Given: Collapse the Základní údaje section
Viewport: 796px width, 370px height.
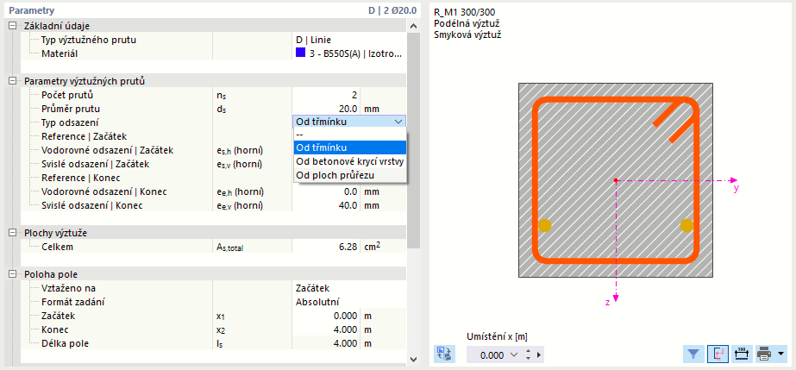Looking at the screenshot, I should [13, 26].
